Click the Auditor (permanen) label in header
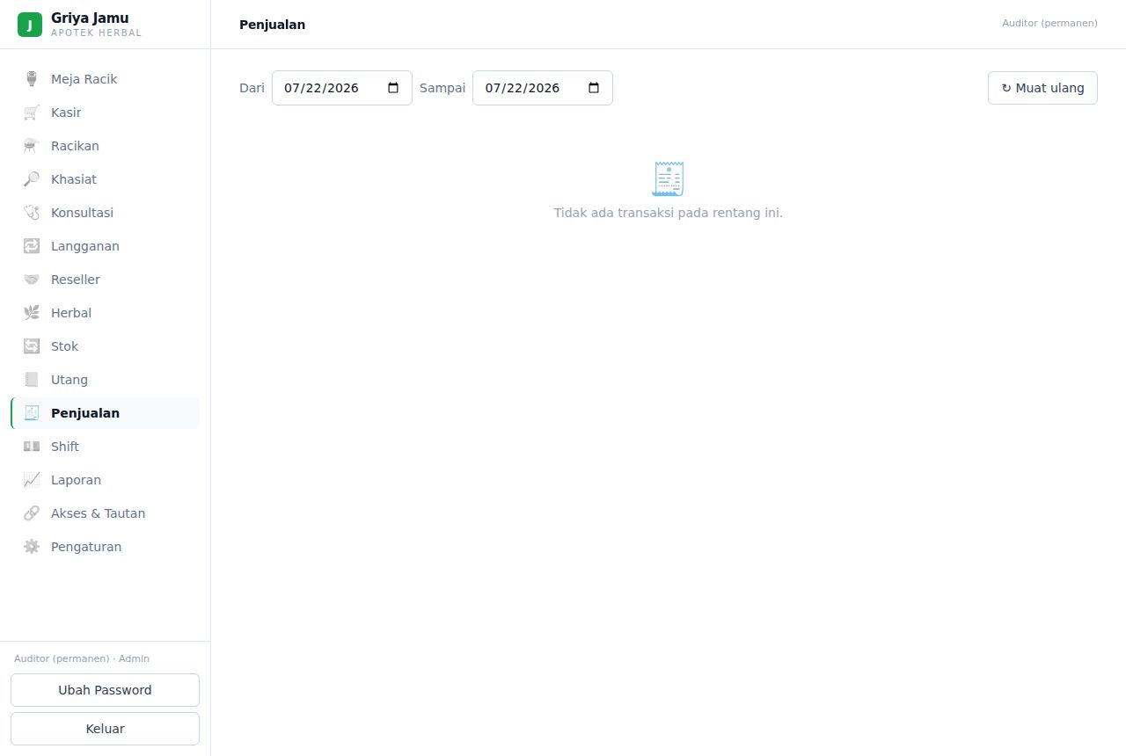This screenshot has width=1126, height=756. (x=1049, y=23)
